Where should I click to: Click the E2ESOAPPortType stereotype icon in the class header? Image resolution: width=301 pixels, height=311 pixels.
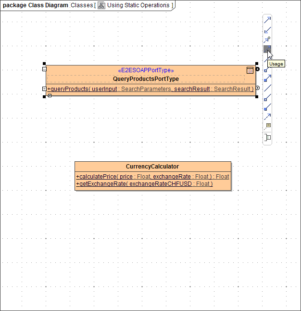point(250,70)
